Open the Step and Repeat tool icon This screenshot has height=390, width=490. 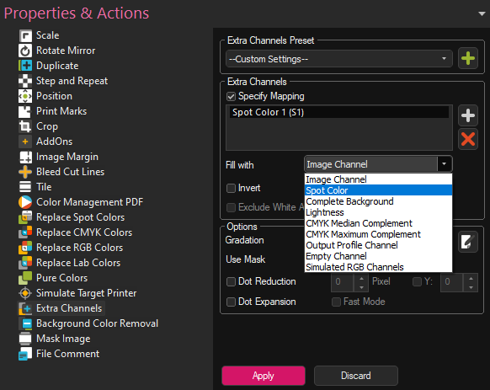click(25, 81)
